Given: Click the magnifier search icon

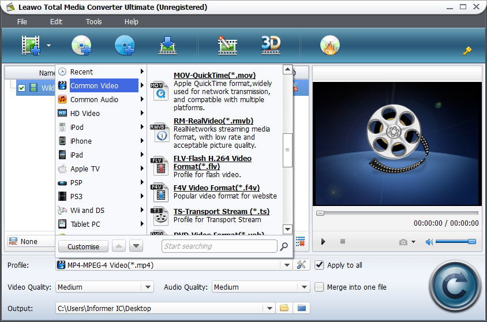Looking at the screenshot, I should point(284,246).
